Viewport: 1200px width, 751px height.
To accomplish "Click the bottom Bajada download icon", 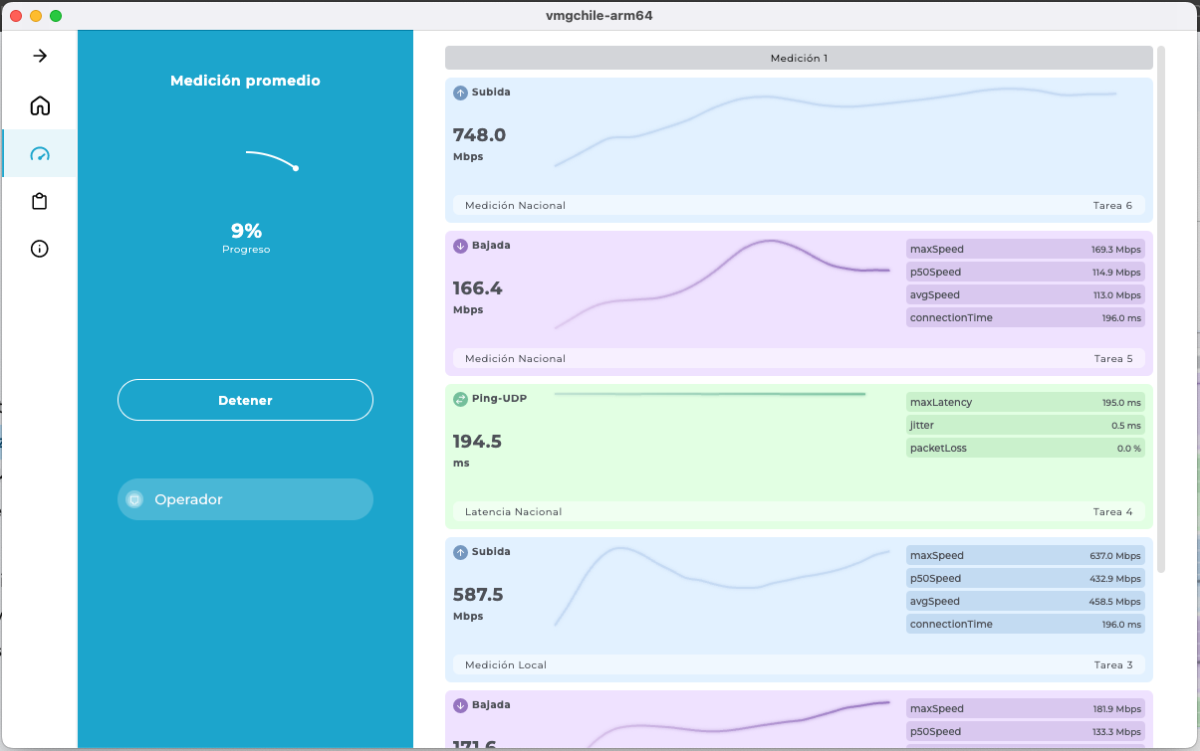I will [x=460, y=705].
